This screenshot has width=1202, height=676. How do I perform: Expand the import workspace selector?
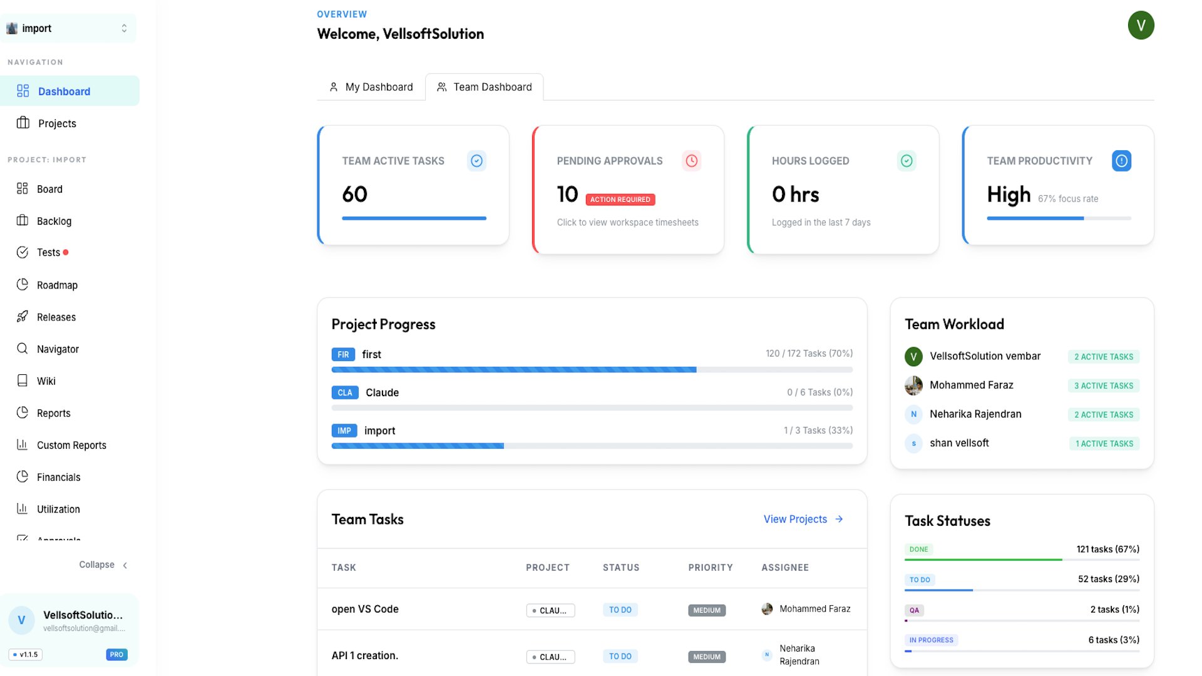(69, 28)
